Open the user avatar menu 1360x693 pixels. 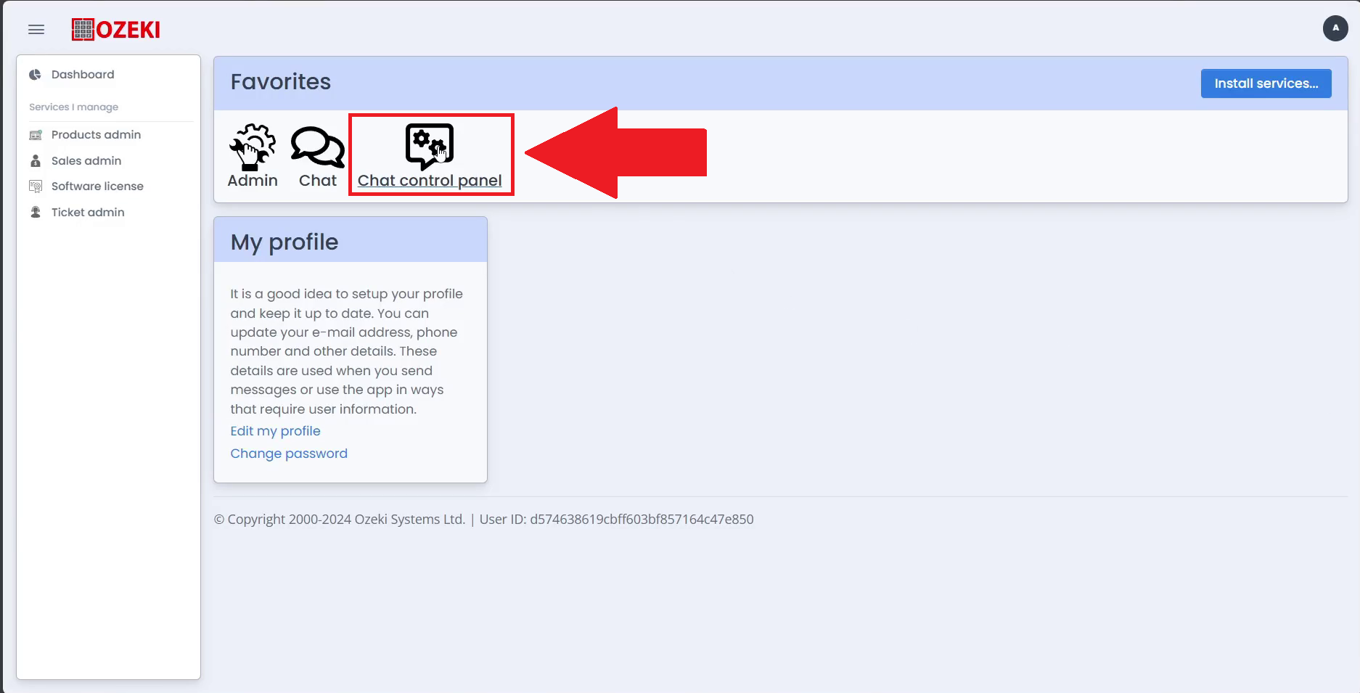1335,28
